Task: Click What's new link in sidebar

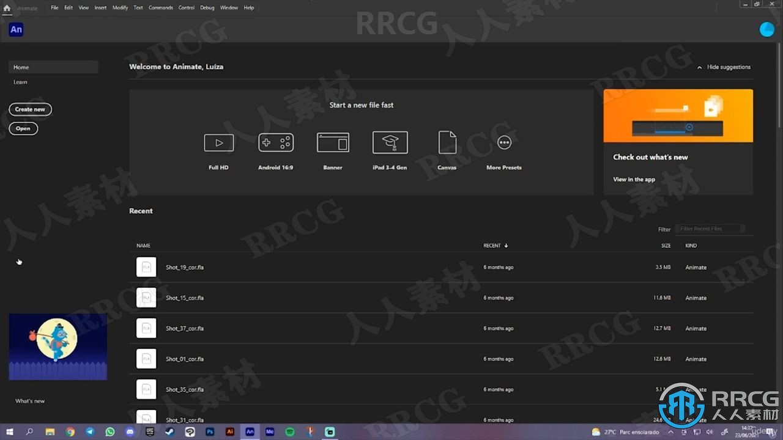Action: pyautogui.click(x=30, y=401)
